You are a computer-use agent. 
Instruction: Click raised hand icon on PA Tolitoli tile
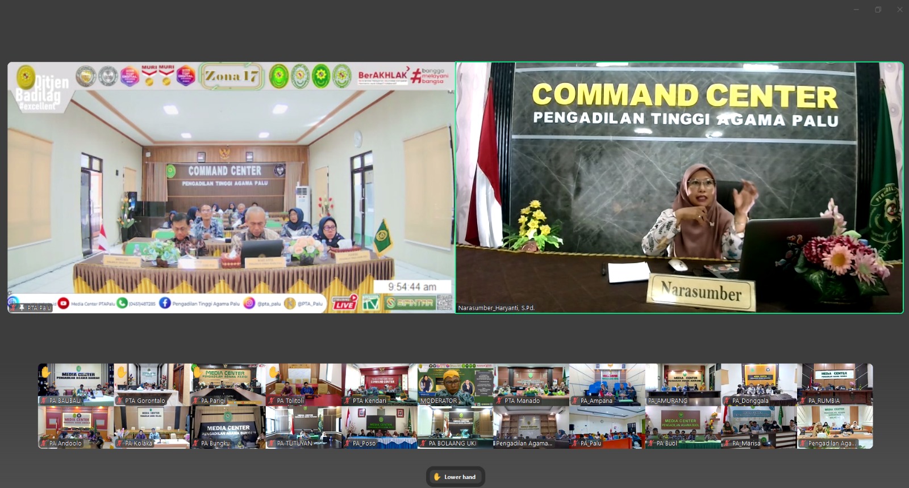(x=273, y=372)
